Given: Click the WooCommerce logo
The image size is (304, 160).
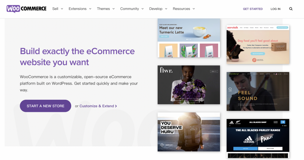Looking at the screenshot, I should click(26, 9).
